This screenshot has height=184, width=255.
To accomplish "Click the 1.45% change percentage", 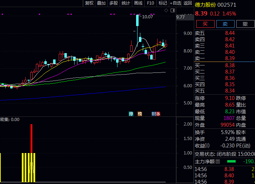I will (229, 14).
